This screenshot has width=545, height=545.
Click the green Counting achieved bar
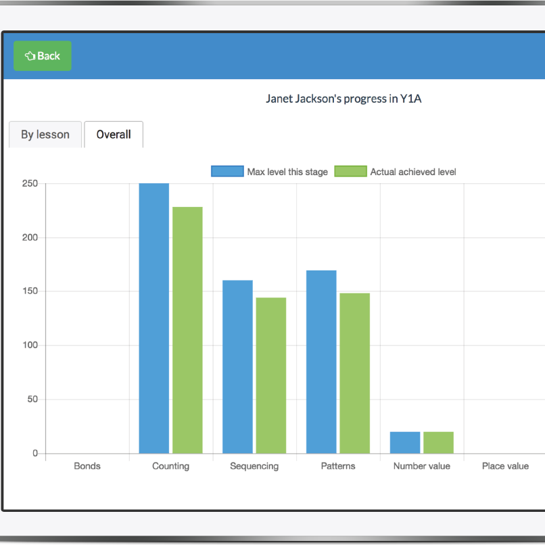(x=187, y=330)
